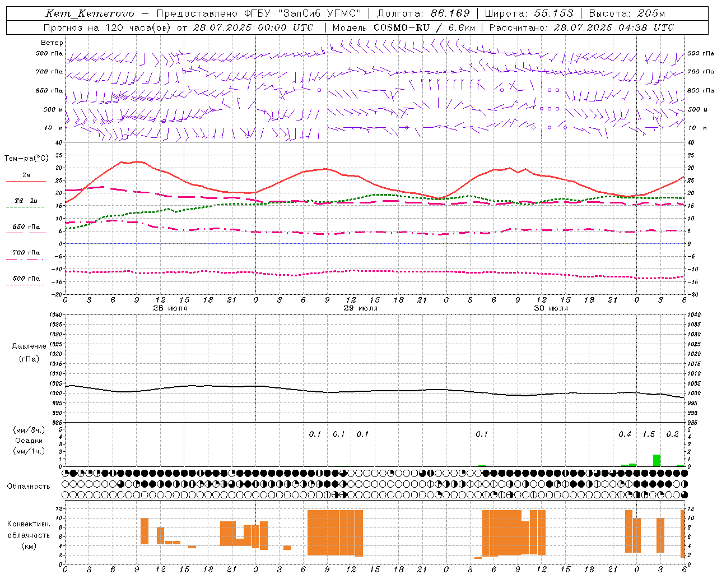The width and height of the screenshot is (717, 574).
Task: Click the '30 июля' date label
Action: [x=551, y=308]
